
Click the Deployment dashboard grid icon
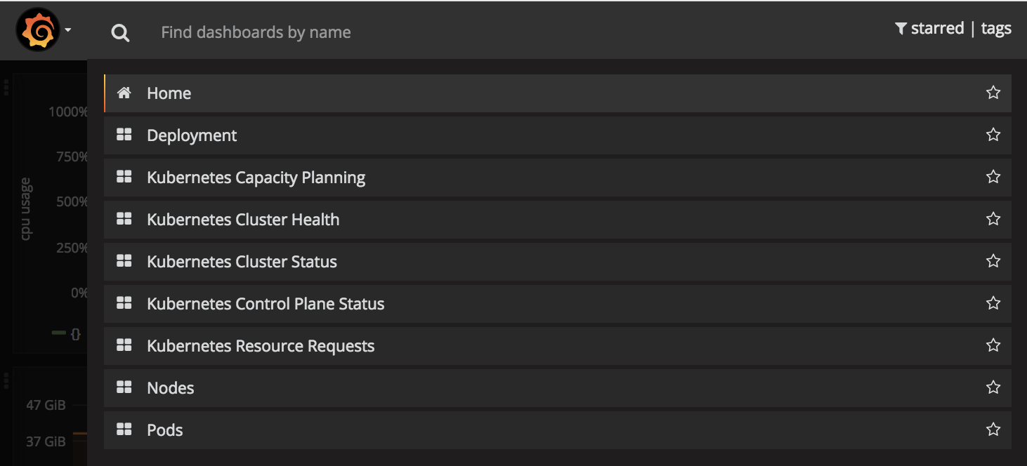click(124, 135)
